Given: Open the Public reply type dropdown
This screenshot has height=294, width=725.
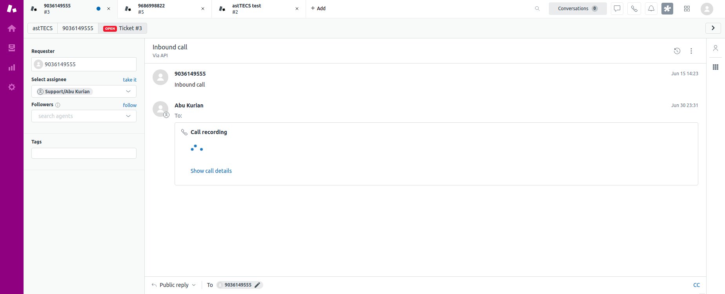Looking at the screenshot, I should coord(174,285).
